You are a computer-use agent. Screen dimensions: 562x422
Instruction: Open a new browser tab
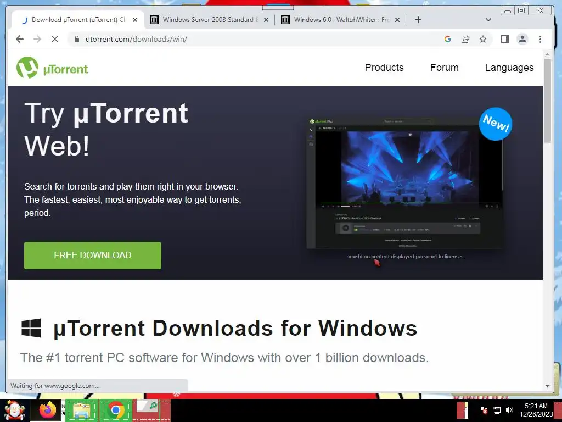[x=418, y=20]
